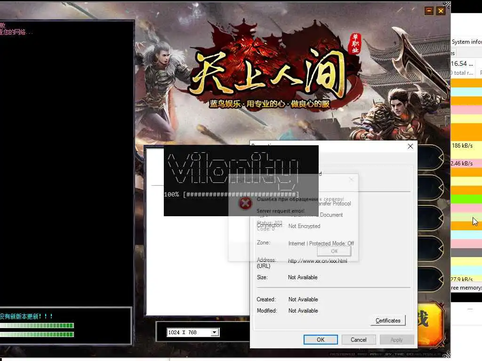
Task: Click the first dark launcher side button
Action: [430, 157]
